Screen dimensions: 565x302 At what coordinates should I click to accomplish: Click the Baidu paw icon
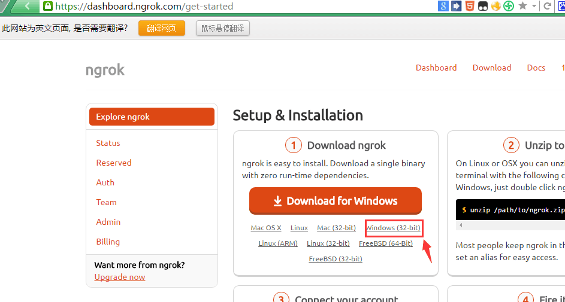click(x=561, y=6)
